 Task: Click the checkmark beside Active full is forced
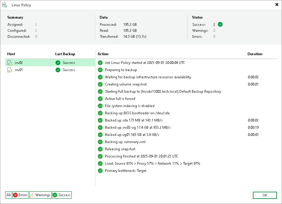point(100,99)
